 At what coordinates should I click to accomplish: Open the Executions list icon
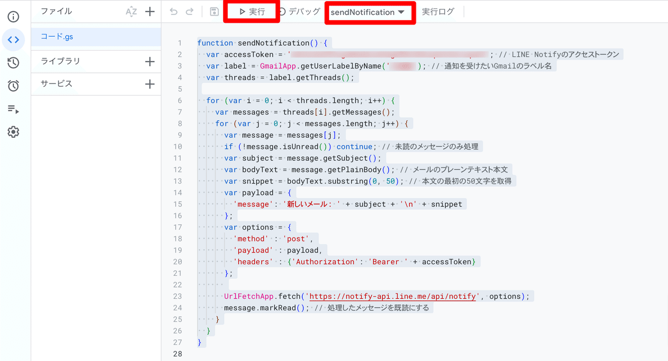click(x=13, y=109)
